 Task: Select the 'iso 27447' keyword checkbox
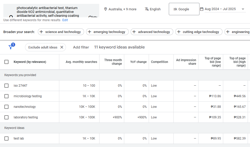(x=6, y=86)
